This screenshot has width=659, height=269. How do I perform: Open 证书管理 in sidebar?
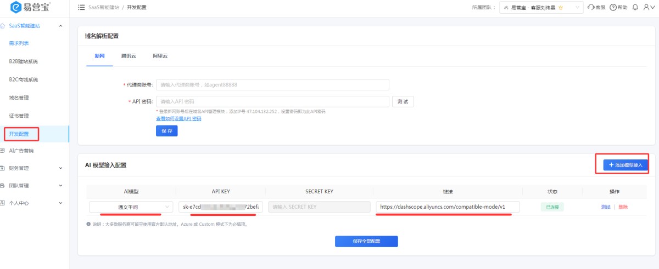[x=19, y=116]
